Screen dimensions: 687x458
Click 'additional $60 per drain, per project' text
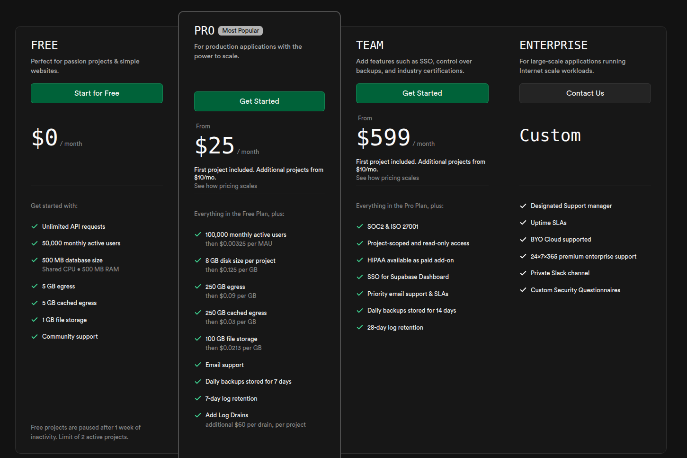(x=256, y=425)
